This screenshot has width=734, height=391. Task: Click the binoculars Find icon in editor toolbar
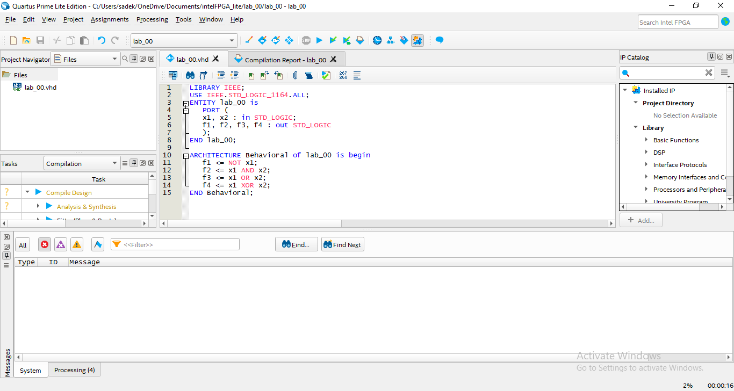point(190,75)
